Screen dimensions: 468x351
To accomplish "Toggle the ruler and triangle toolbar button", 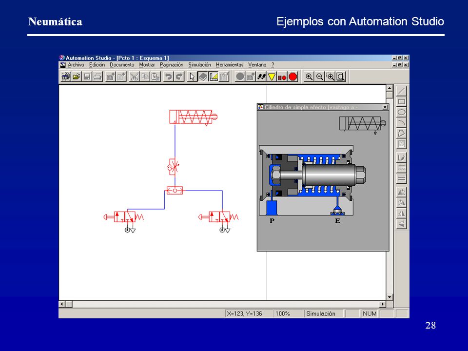I will click(214, 77).
